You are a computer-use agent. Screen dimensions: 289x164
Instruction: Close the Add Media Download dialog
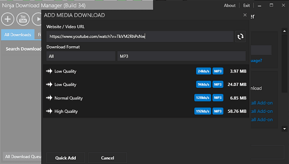[245, 15]
